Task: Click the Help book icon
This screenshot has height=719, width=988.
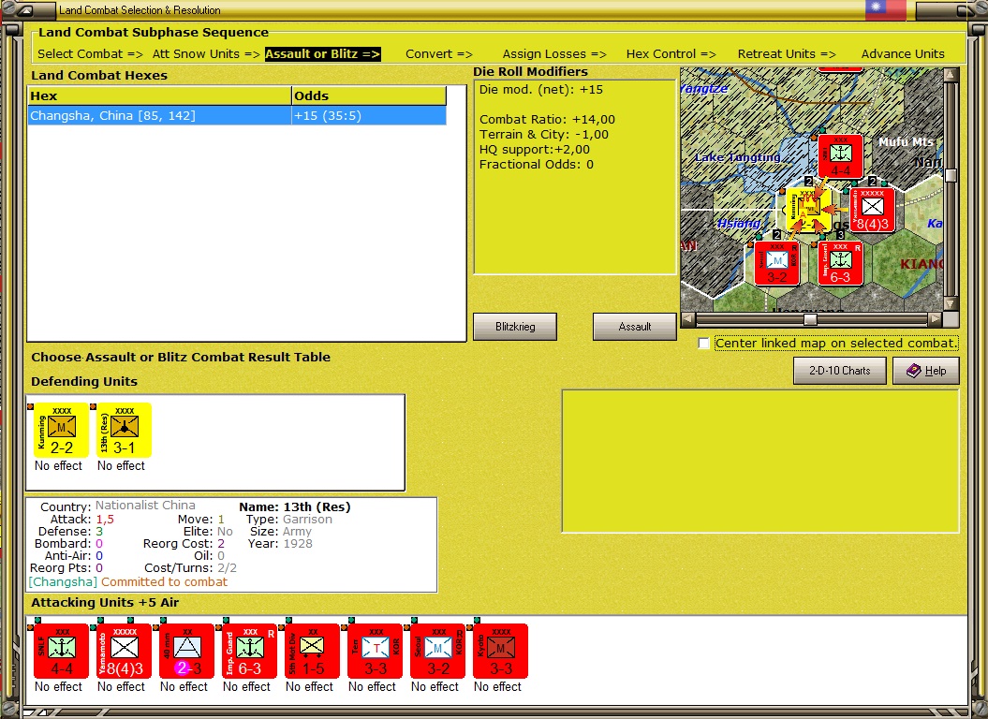Action: pyautogui.click(x=914, y=371)
